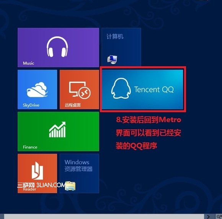
Task: Click the scroll right arrow button
Action: point(208,216)
